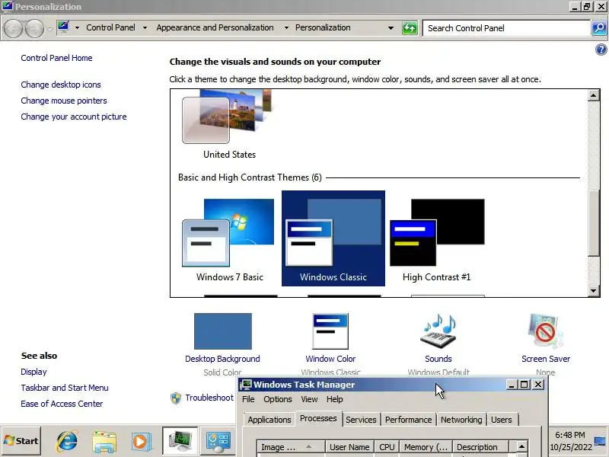Click Task Manager process list scroll up arrow
609x457 pixels.
click(x=521, y=447)
